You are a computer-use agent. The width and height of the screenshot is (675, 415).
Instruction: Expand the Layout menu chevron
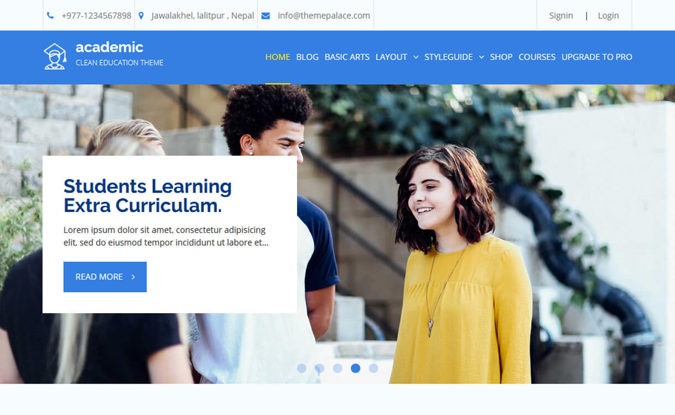(x=416, y=57)
